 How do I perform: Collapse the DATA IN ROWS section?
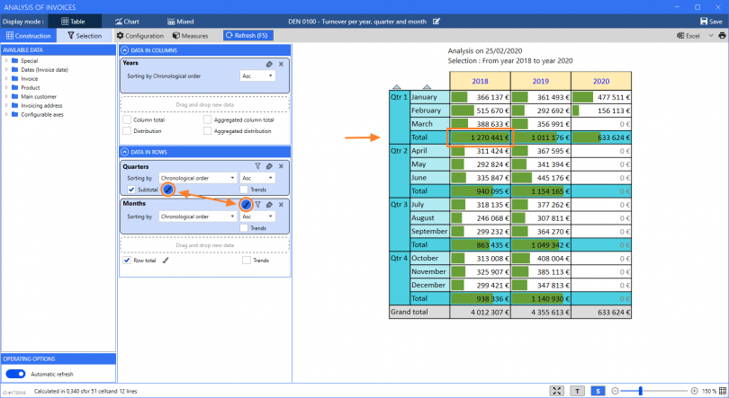(124, 152)
